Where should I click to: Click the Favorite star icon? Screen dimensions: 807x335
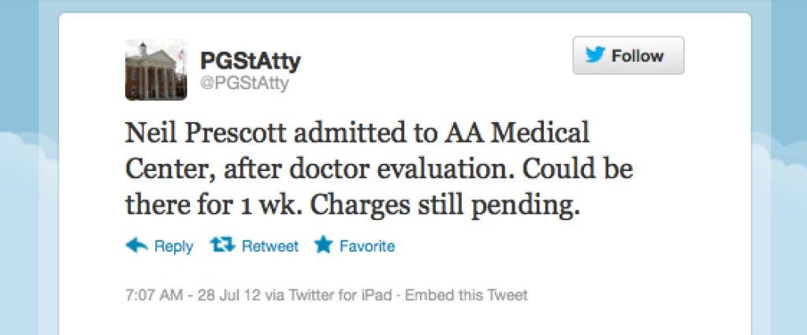coord(322,246)
